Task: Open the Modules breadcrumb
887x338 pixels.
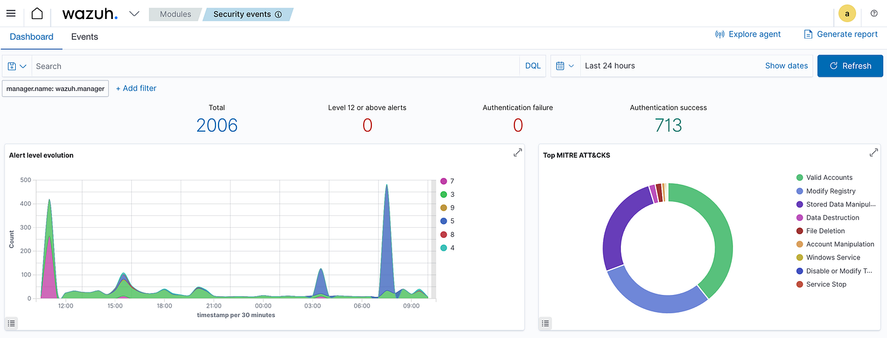Action: (x=175, y=14)
